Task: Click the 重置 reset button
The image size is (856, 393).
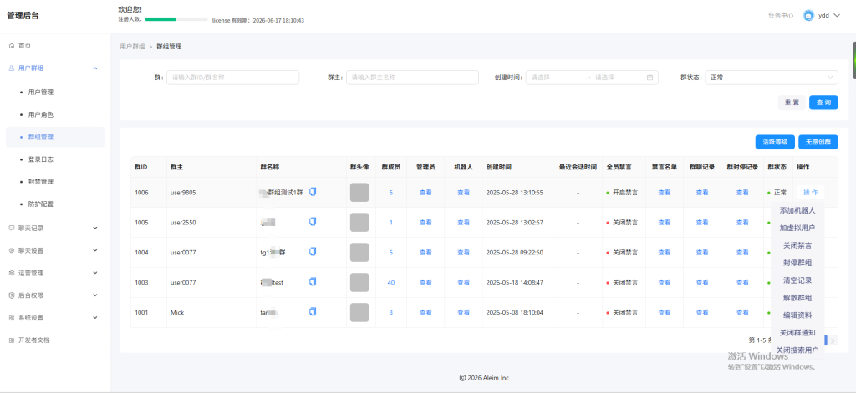Action: coord(792,103)
